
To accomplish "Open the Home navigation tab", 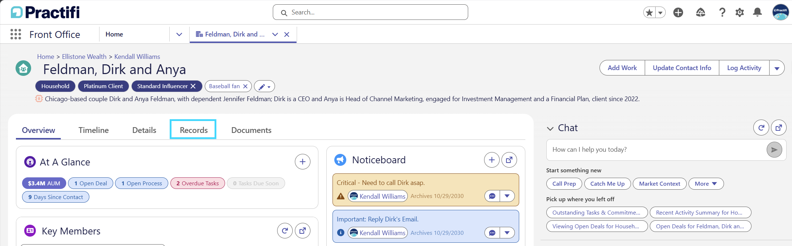I will click(x=114, y=34).
